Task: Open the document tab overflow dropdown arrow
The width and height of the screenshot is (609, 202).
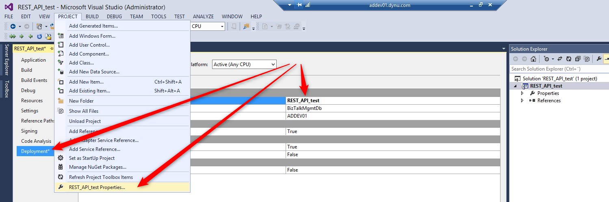Action: click(503, 49)
